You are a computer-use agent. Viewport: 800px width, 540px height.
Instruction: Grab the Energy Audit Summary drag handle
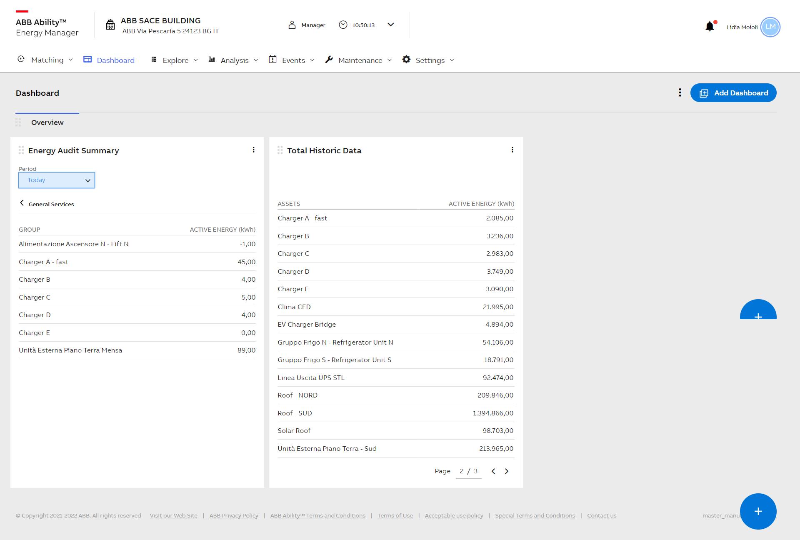[21, 150]
